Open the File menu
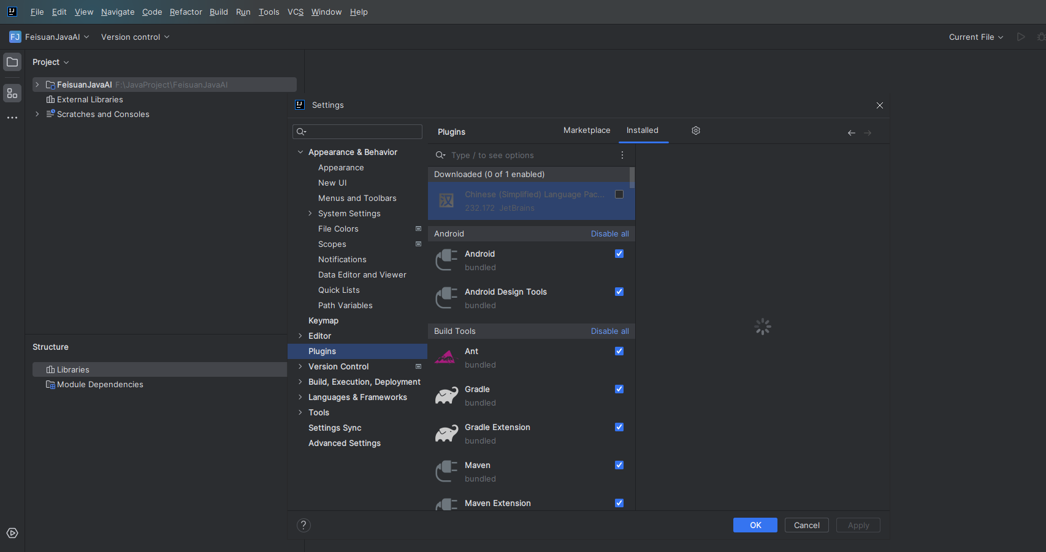 37,12
